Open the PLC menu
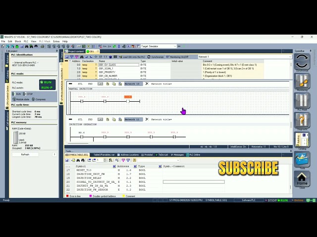 pyautogui.click(x=26, y=41)
